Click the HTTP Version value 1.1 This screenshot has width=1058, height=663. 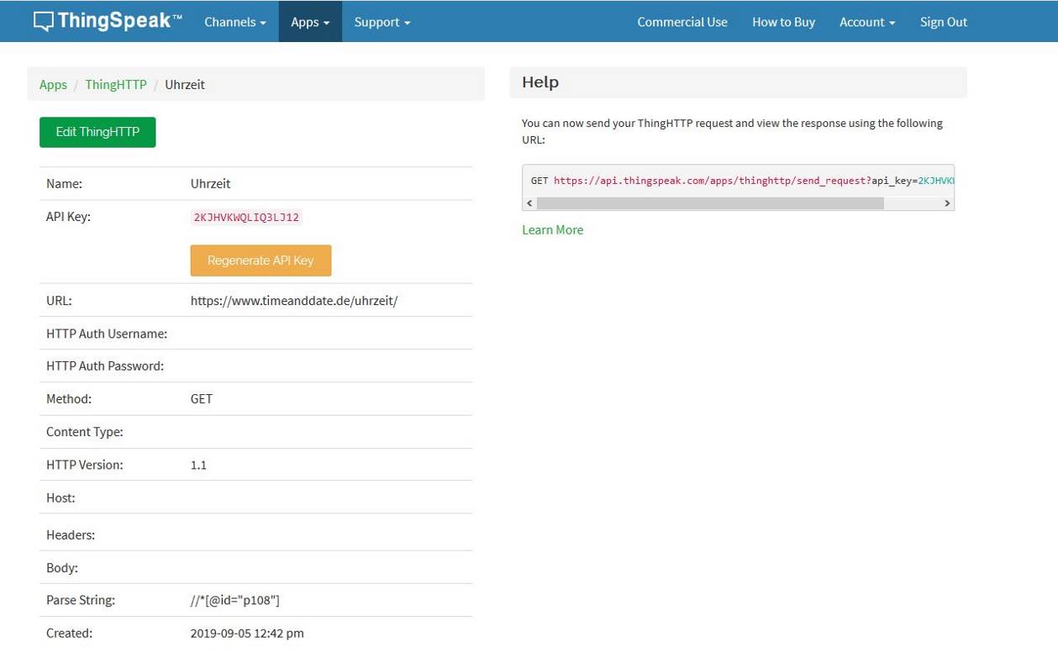tap(198, 465)
